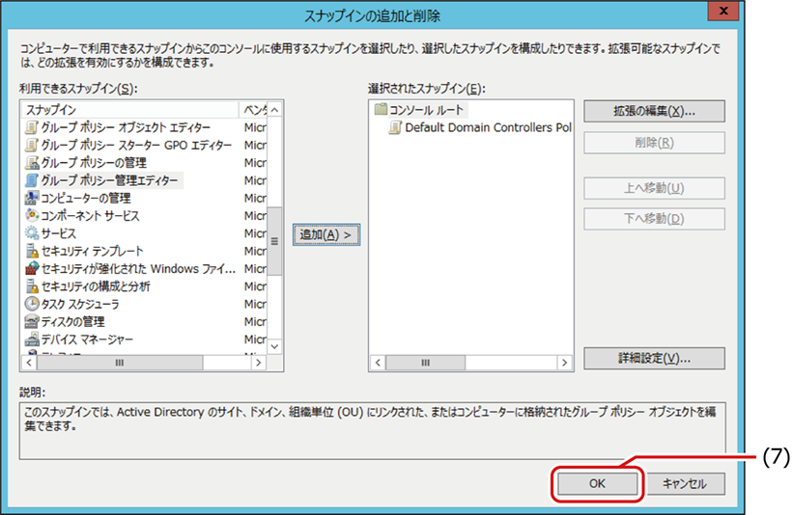Click 上へ移動(U) button
Image resolution: width=793 pixels, height=515 pixels.
click(654, 188)
